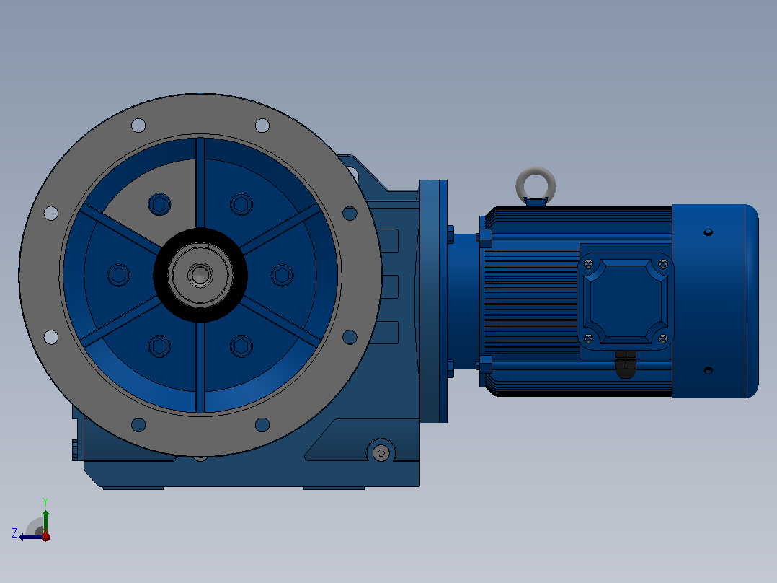Select the gray lifting eye bolt ring
777x583 pixels.
[x=536, y=185]
